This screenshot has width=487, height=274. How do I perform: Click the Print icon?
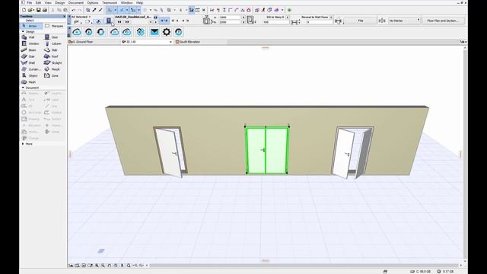click(45, 10)
